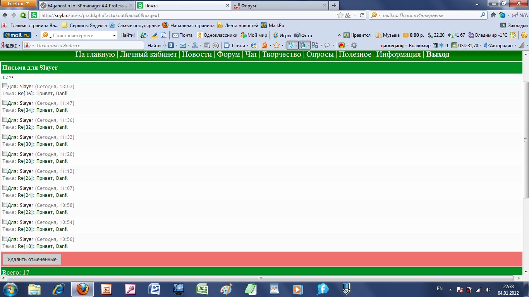The width and height of the screenshot is (529, 297).
Task: Click Выход to log out
Action: tap(438, 55)
